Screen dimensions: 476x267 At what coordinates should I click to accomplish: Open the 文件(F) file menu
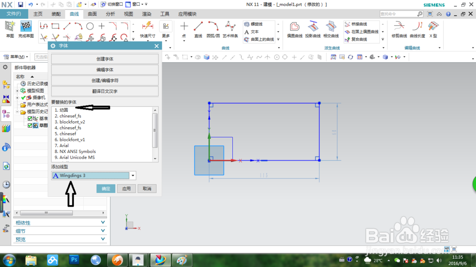point(14,14)
